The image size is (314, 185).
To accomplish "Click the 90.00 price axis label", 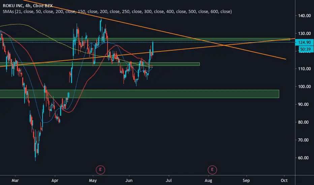I will click(x=303, y=104).
